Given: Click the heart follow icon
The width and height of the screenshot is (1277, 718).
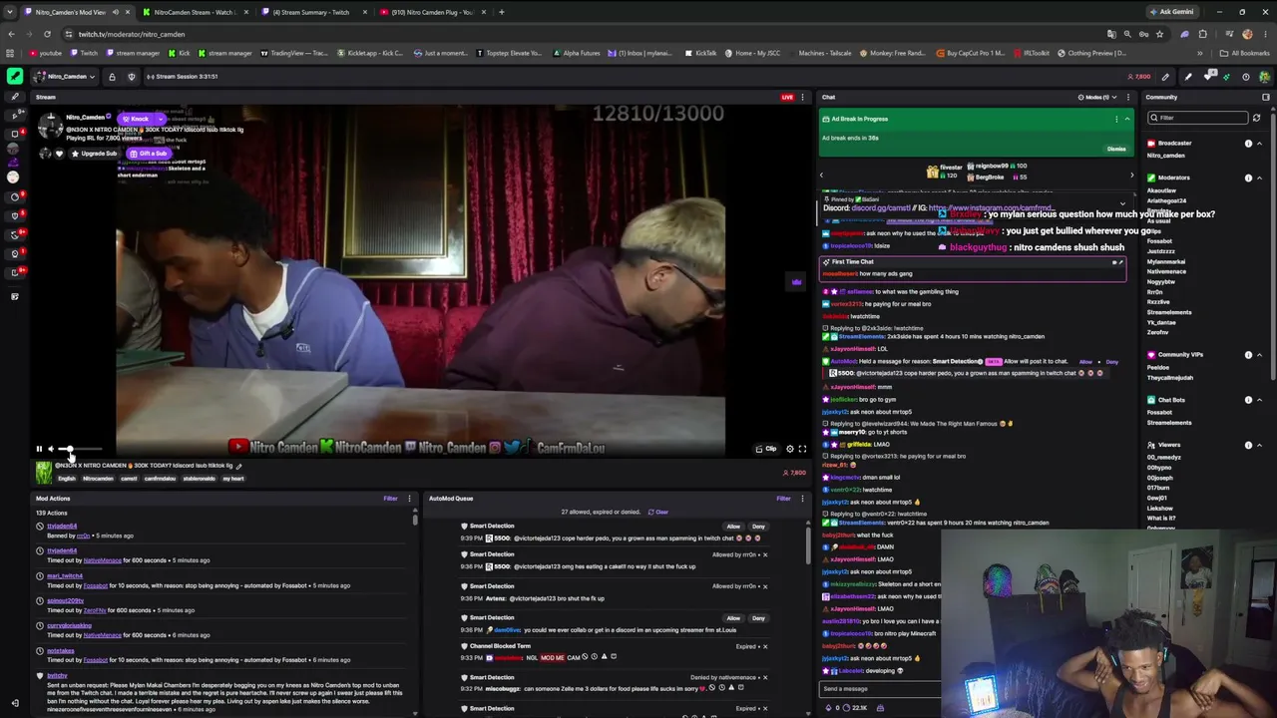Looking at the screenshot, I should tap(59, 154).
